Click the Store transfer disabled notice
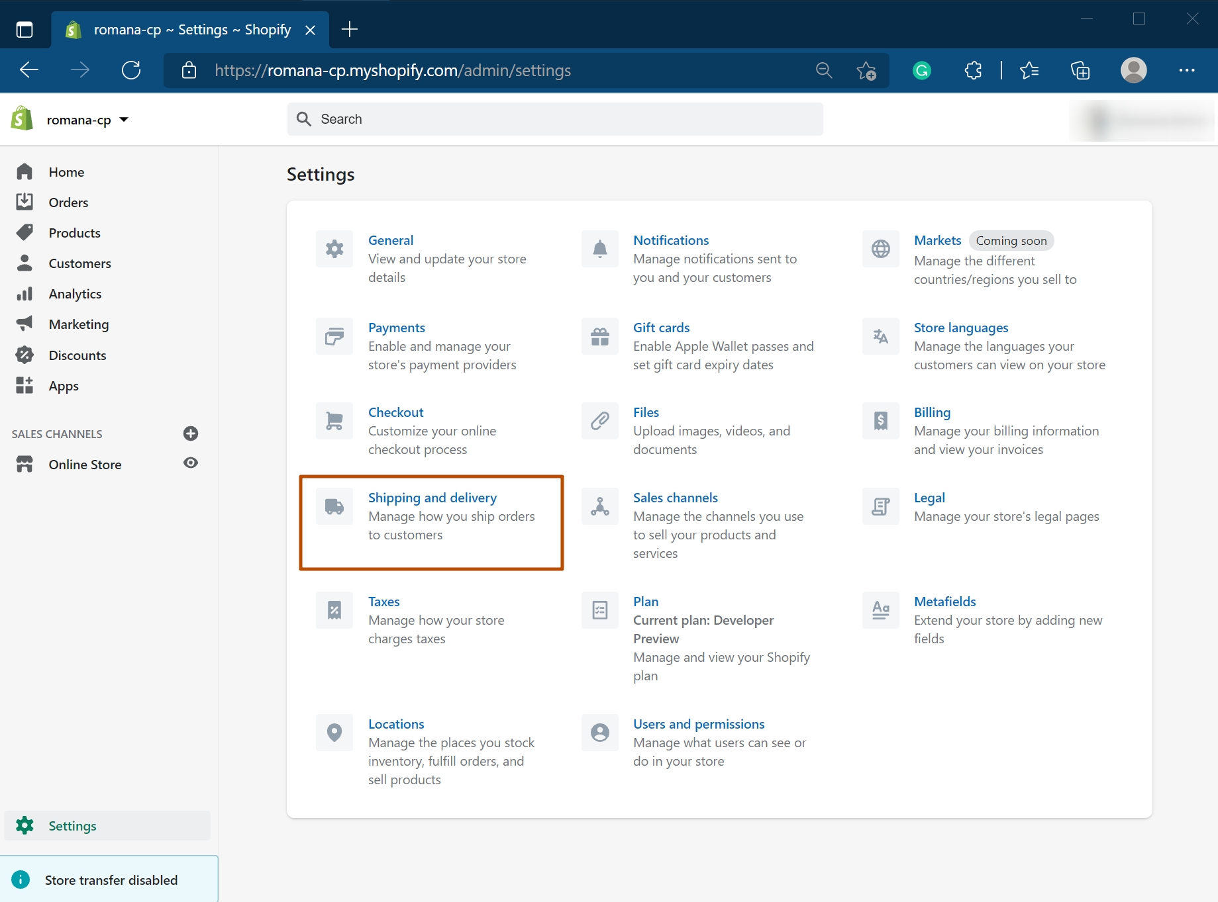Image resolution: width=1218 pixels, height=902 pixels. (109, 879)
